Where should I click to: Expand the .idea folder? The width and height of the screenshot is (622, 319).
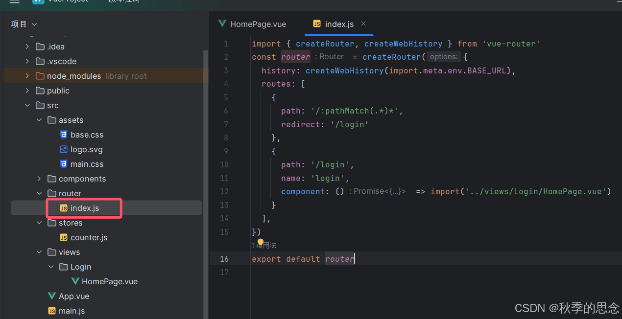[x=27, y=46]
